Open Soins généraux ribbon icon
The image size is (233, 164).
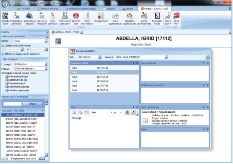pyautogui.click(x=53, y=19)
